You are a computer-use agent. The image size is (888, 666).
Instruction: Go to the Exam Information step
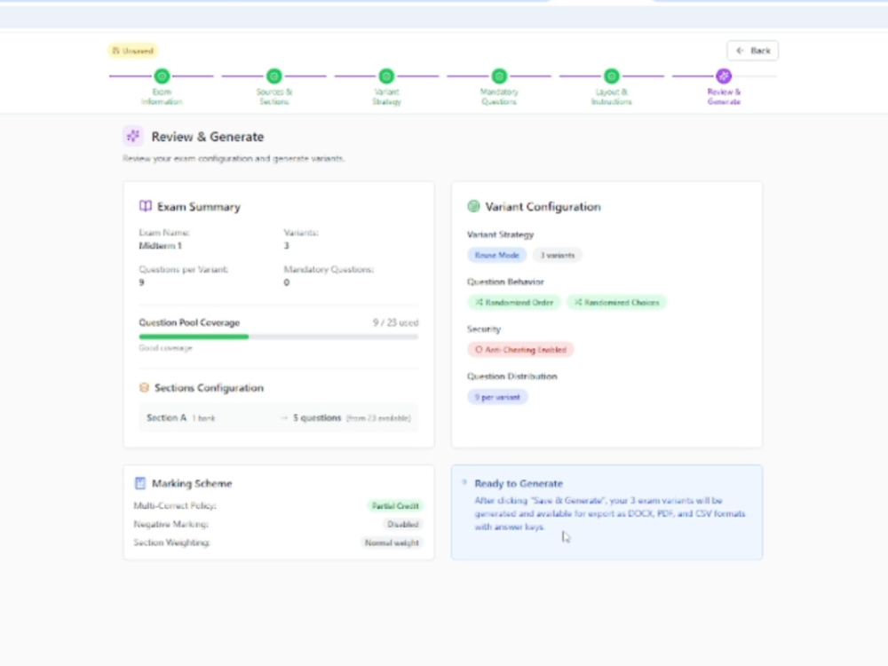click(x=162, y=75)
